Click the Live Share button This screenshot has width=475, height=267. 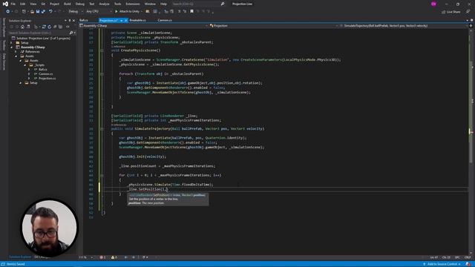tap(451, 12)
